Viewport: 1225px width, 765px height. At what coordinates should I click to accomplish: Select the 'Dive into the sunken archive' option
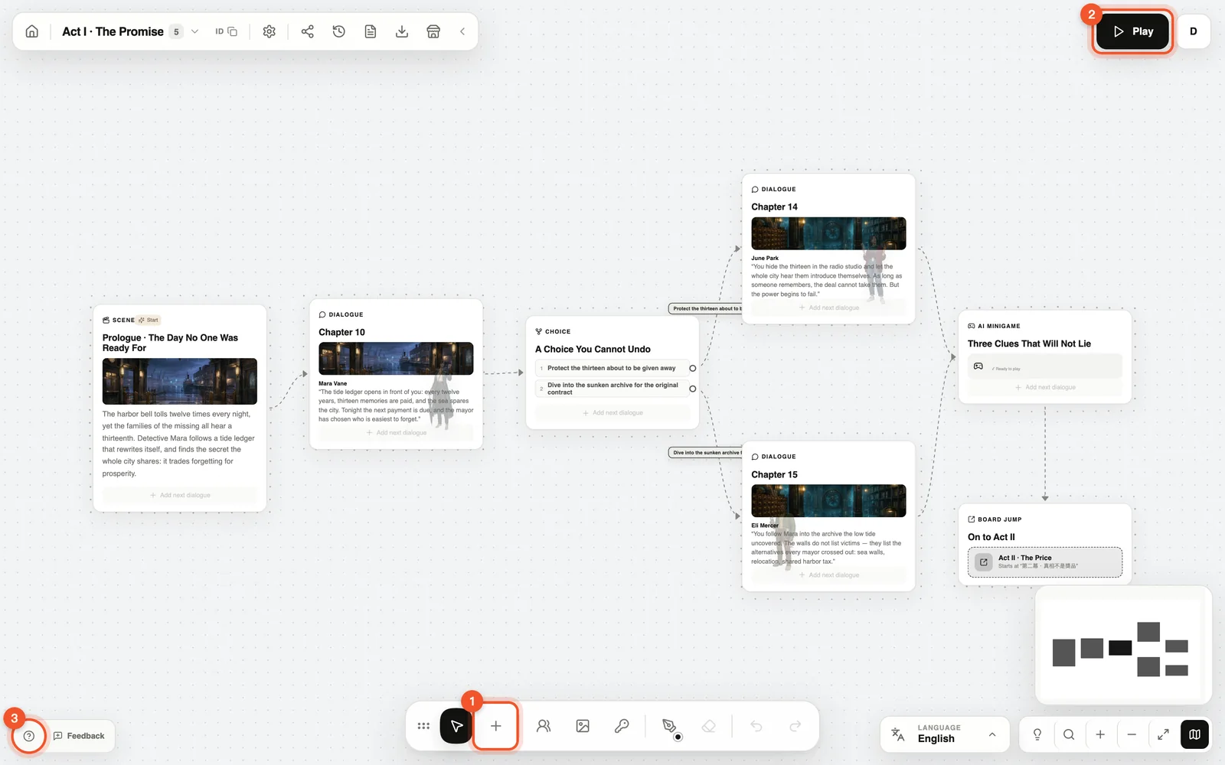[612, 389]
